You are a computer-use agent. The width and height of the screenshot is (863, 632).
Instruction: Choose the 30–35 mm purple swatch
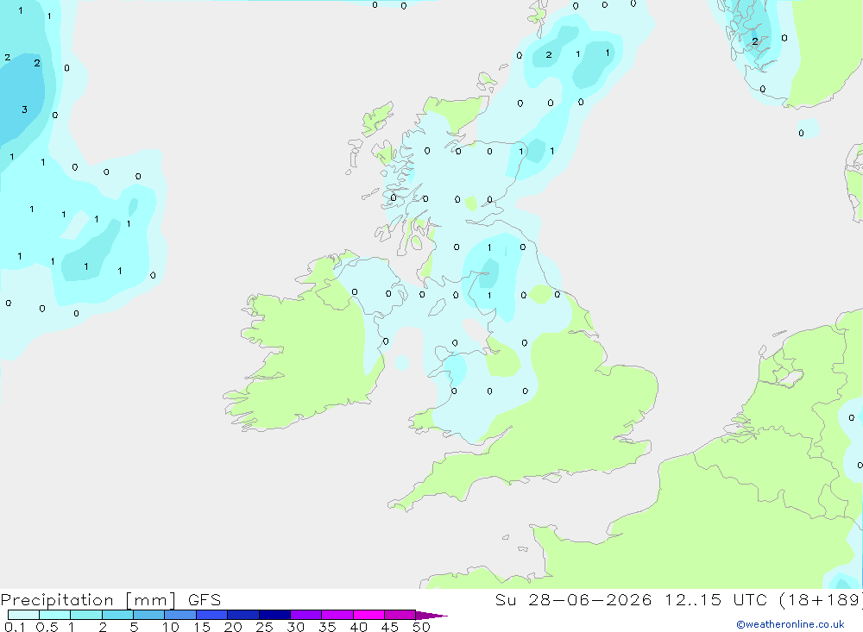tap(306, 615)
